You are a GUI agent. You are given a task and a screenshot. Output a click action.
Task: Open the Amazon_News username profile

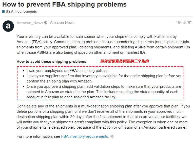pos(30,23)
